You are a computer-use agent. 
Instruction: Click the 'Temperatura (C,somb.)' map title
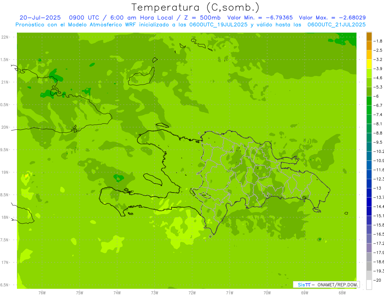pyautogui.click(x=196, y=7)
